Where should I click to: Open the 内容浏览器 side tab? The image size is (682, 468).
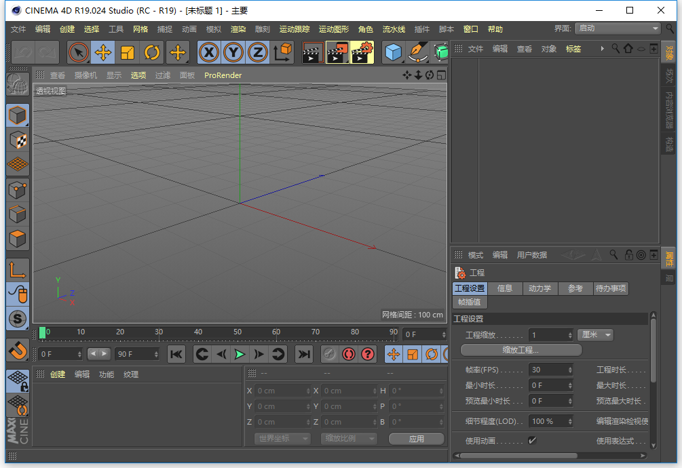coord(668,110)
